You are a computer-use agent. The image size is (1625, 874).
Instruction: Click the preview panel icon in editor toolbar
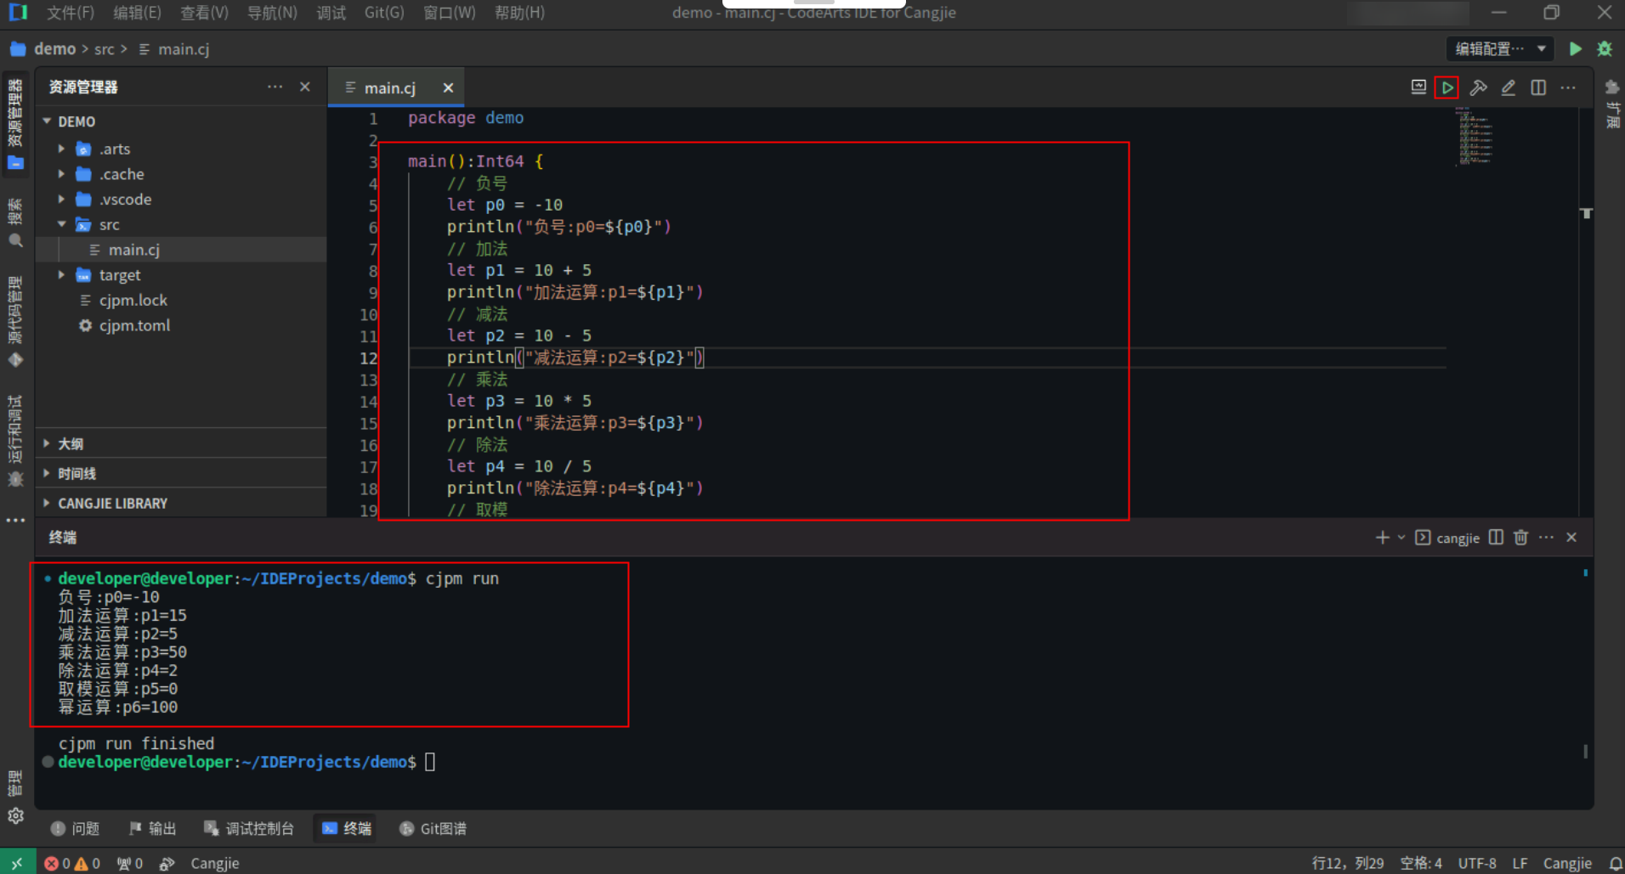(x=1418, y=87)
